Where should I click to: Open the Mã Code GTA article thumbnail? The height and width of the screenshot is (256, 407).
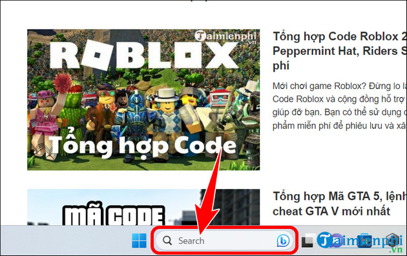click(143, 207)
